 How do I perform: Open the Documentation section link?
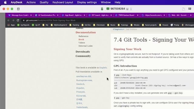pyautogui.click(x=85, y=32)
